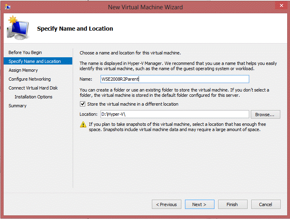Click the text 'Choose a name and location for this virtual machine.'
Viewport: 290px width, 219px height.
[x=130, y=53]
